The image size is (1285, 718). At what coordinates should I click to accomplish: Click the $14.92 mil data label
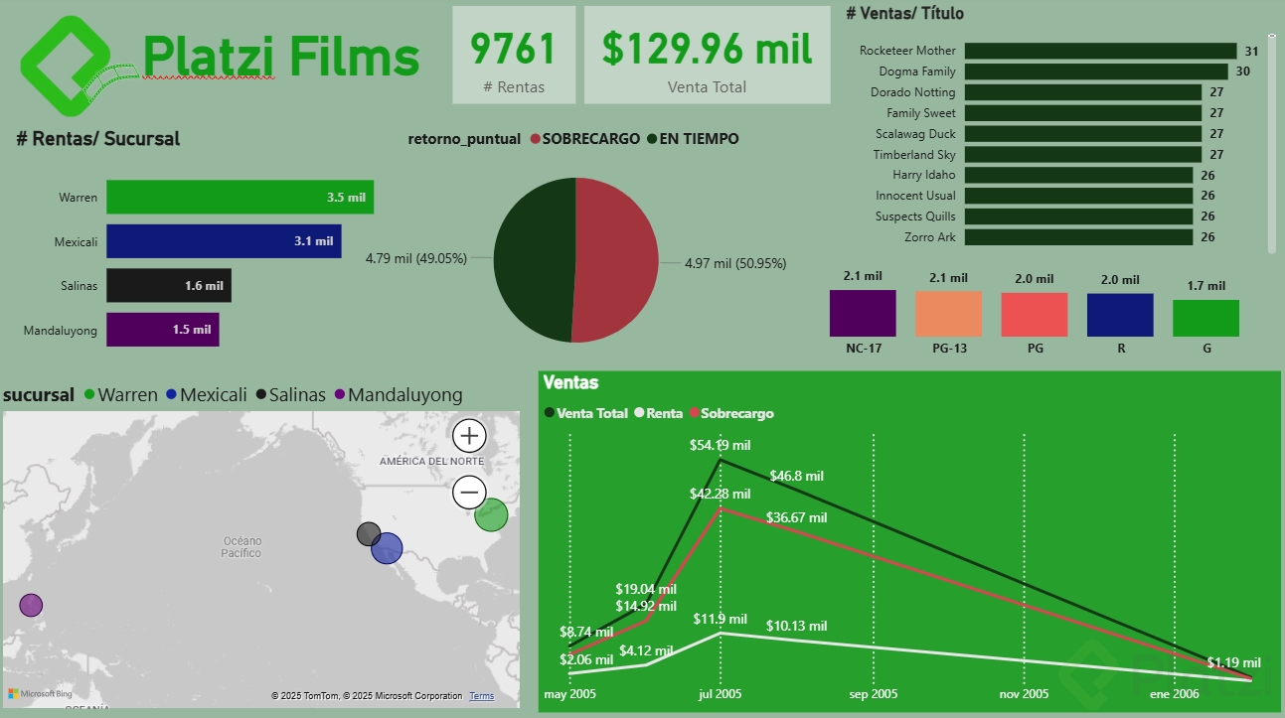click(646, 606)
